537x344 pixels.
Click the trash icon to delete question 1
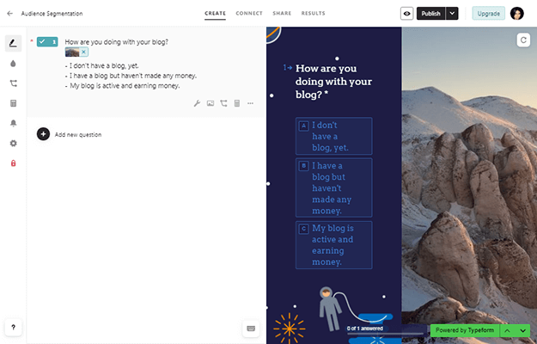[236, 103]
